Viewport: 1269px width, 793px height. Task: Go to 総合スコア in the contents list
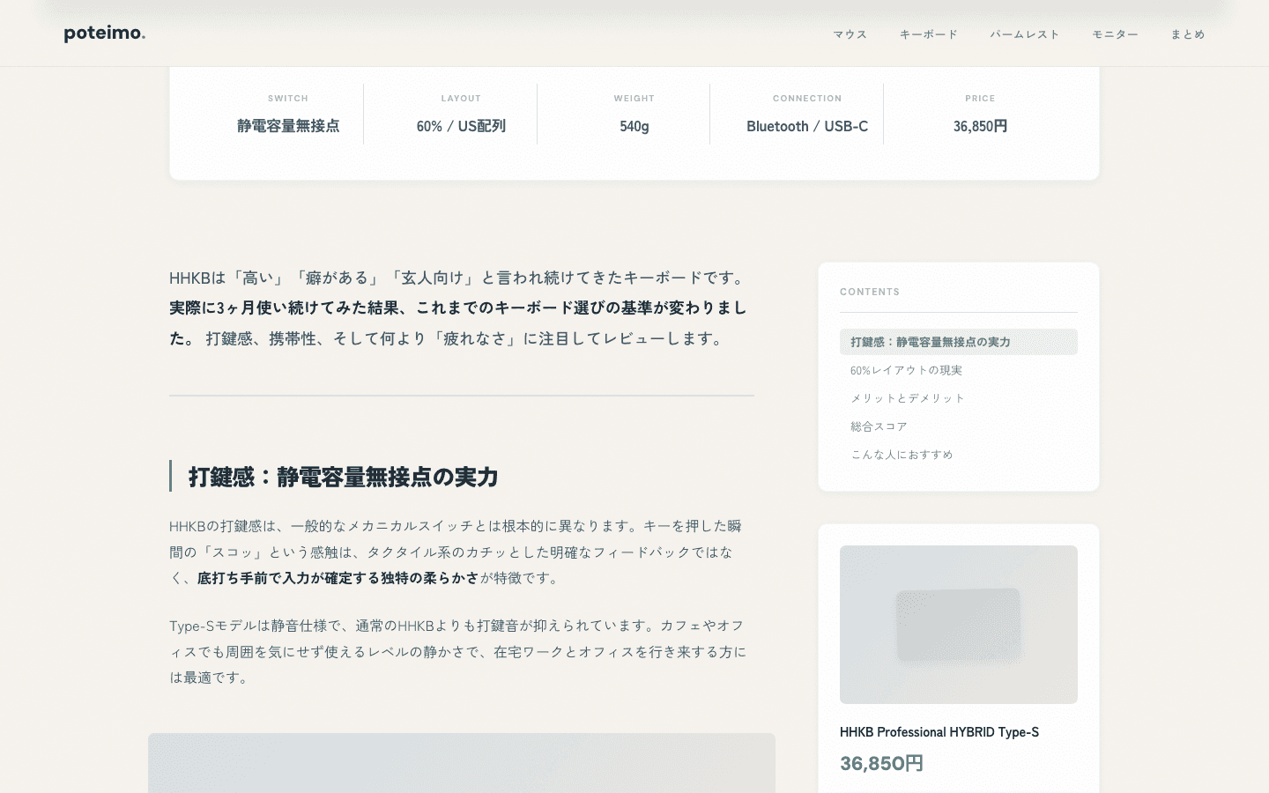pyautogui.click(x=959, y=426)
